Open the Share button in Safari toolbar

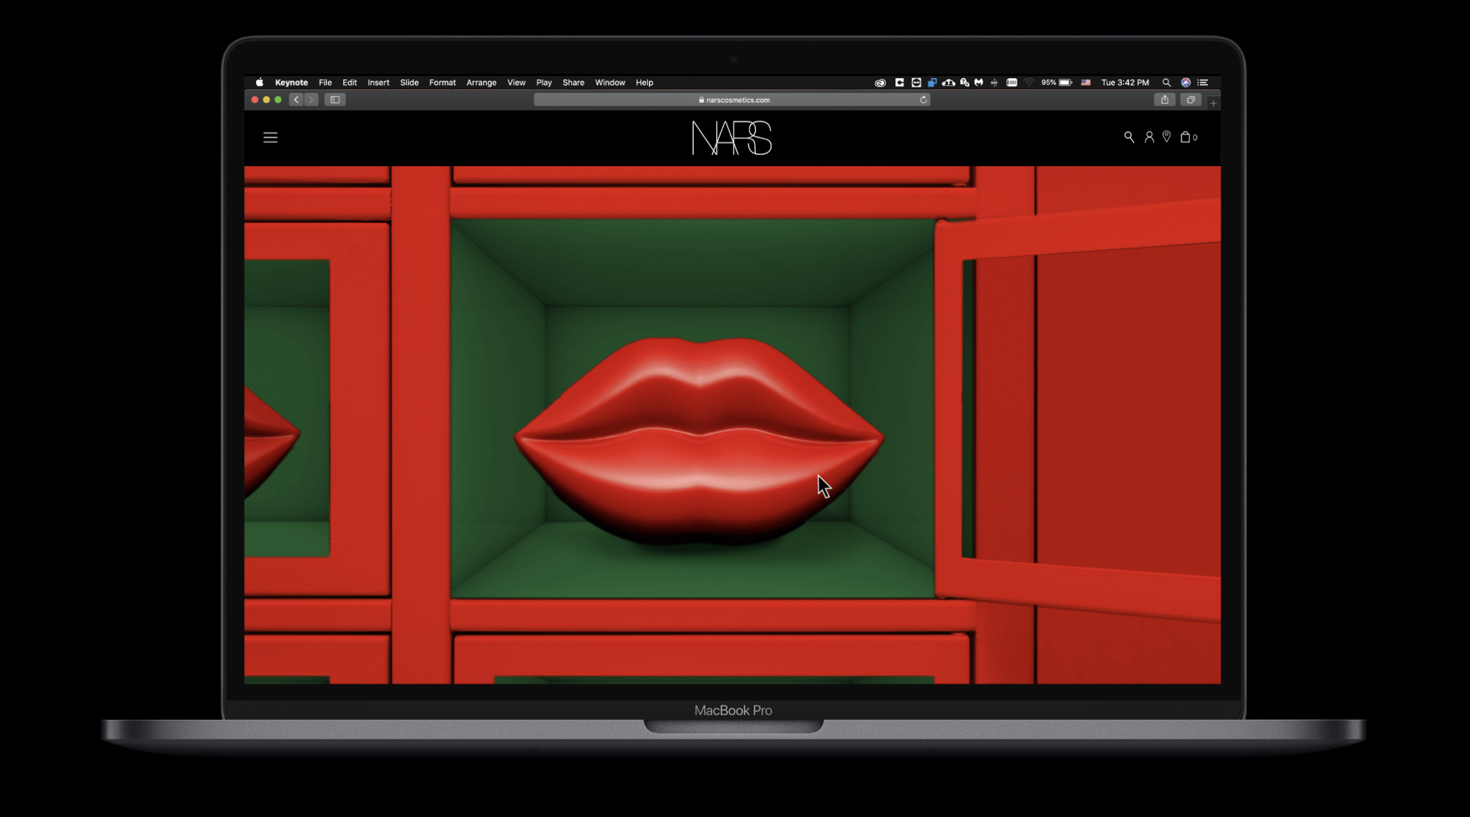tap(1165, 99)
